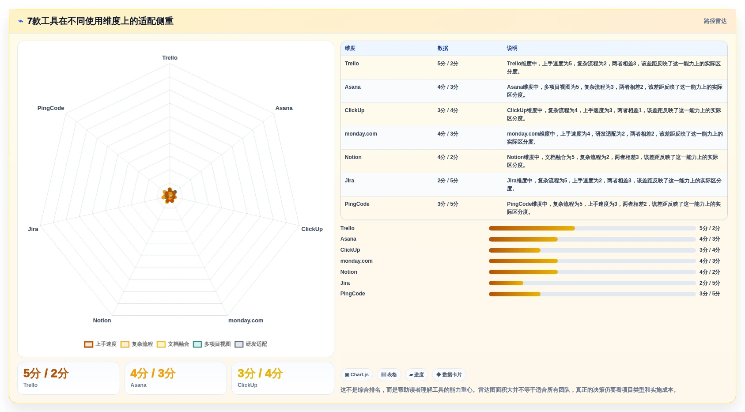The width and height of the screenshot is (745, 412).
Task: Toggle the 多项目视图 legend item
Action: 212,344
